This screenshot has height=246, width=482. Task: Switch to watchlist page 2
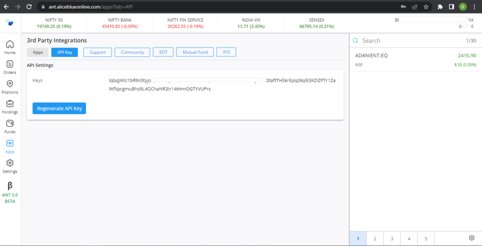pyautogui.click(x=375, y=238)
